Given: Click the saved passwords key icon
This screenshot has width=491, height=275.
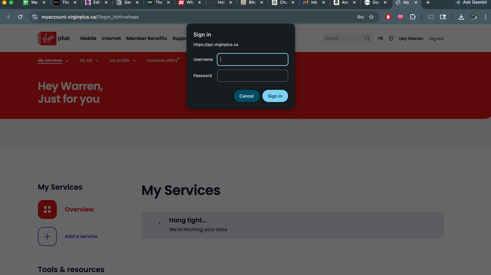Looking at the screenshot, I should pyautogui.click(x=360, y=17).
